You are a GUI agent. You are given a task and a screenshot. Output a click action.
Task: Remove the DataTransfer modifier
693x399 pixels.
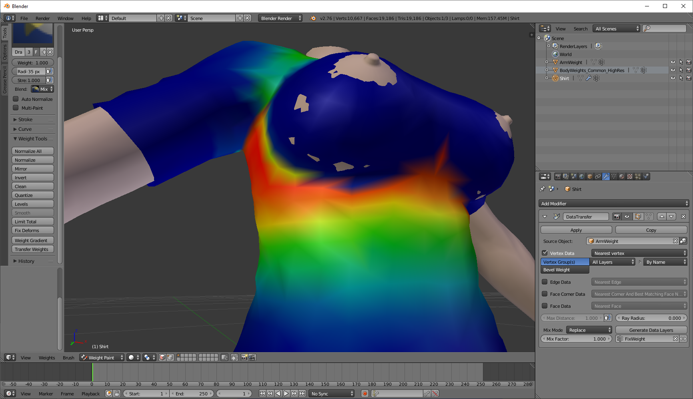click(x=683, y=217)
